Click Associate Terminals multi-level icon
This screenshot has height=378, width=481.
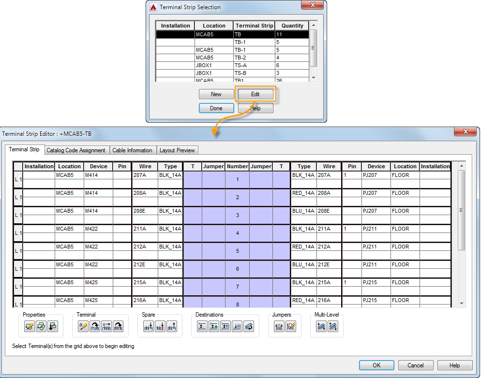[x=321, y=326]
